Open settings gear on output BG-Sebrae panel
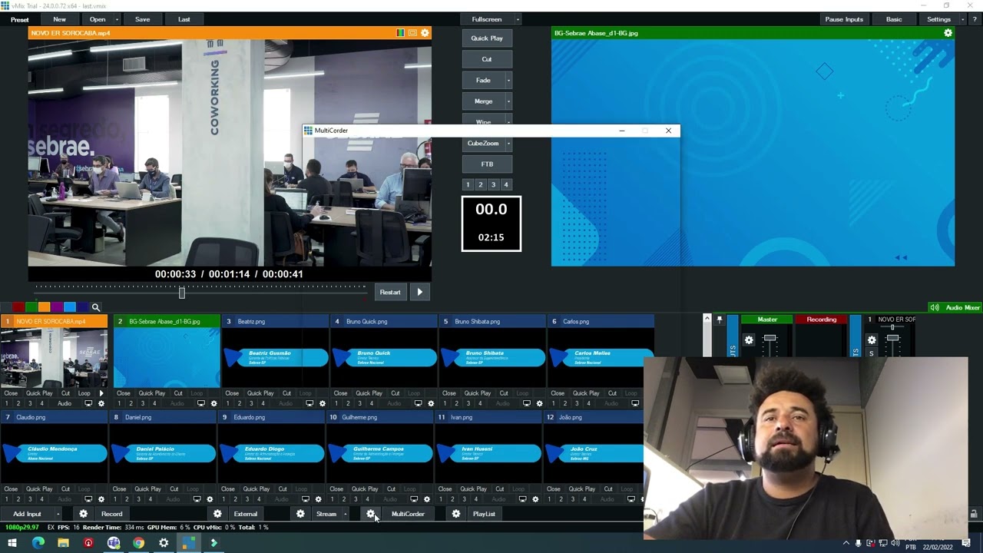The height and width of the screenshot is (553, 983). (x=948, y=33)
